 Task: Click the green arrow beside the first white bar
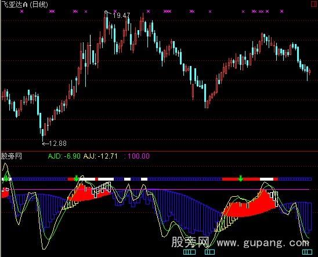[76, 179]
